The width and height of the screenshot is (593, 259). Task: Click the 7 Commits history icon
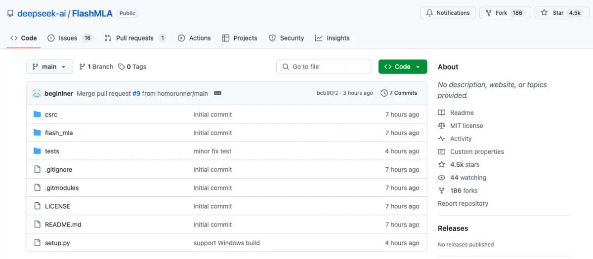pos(384,93)
